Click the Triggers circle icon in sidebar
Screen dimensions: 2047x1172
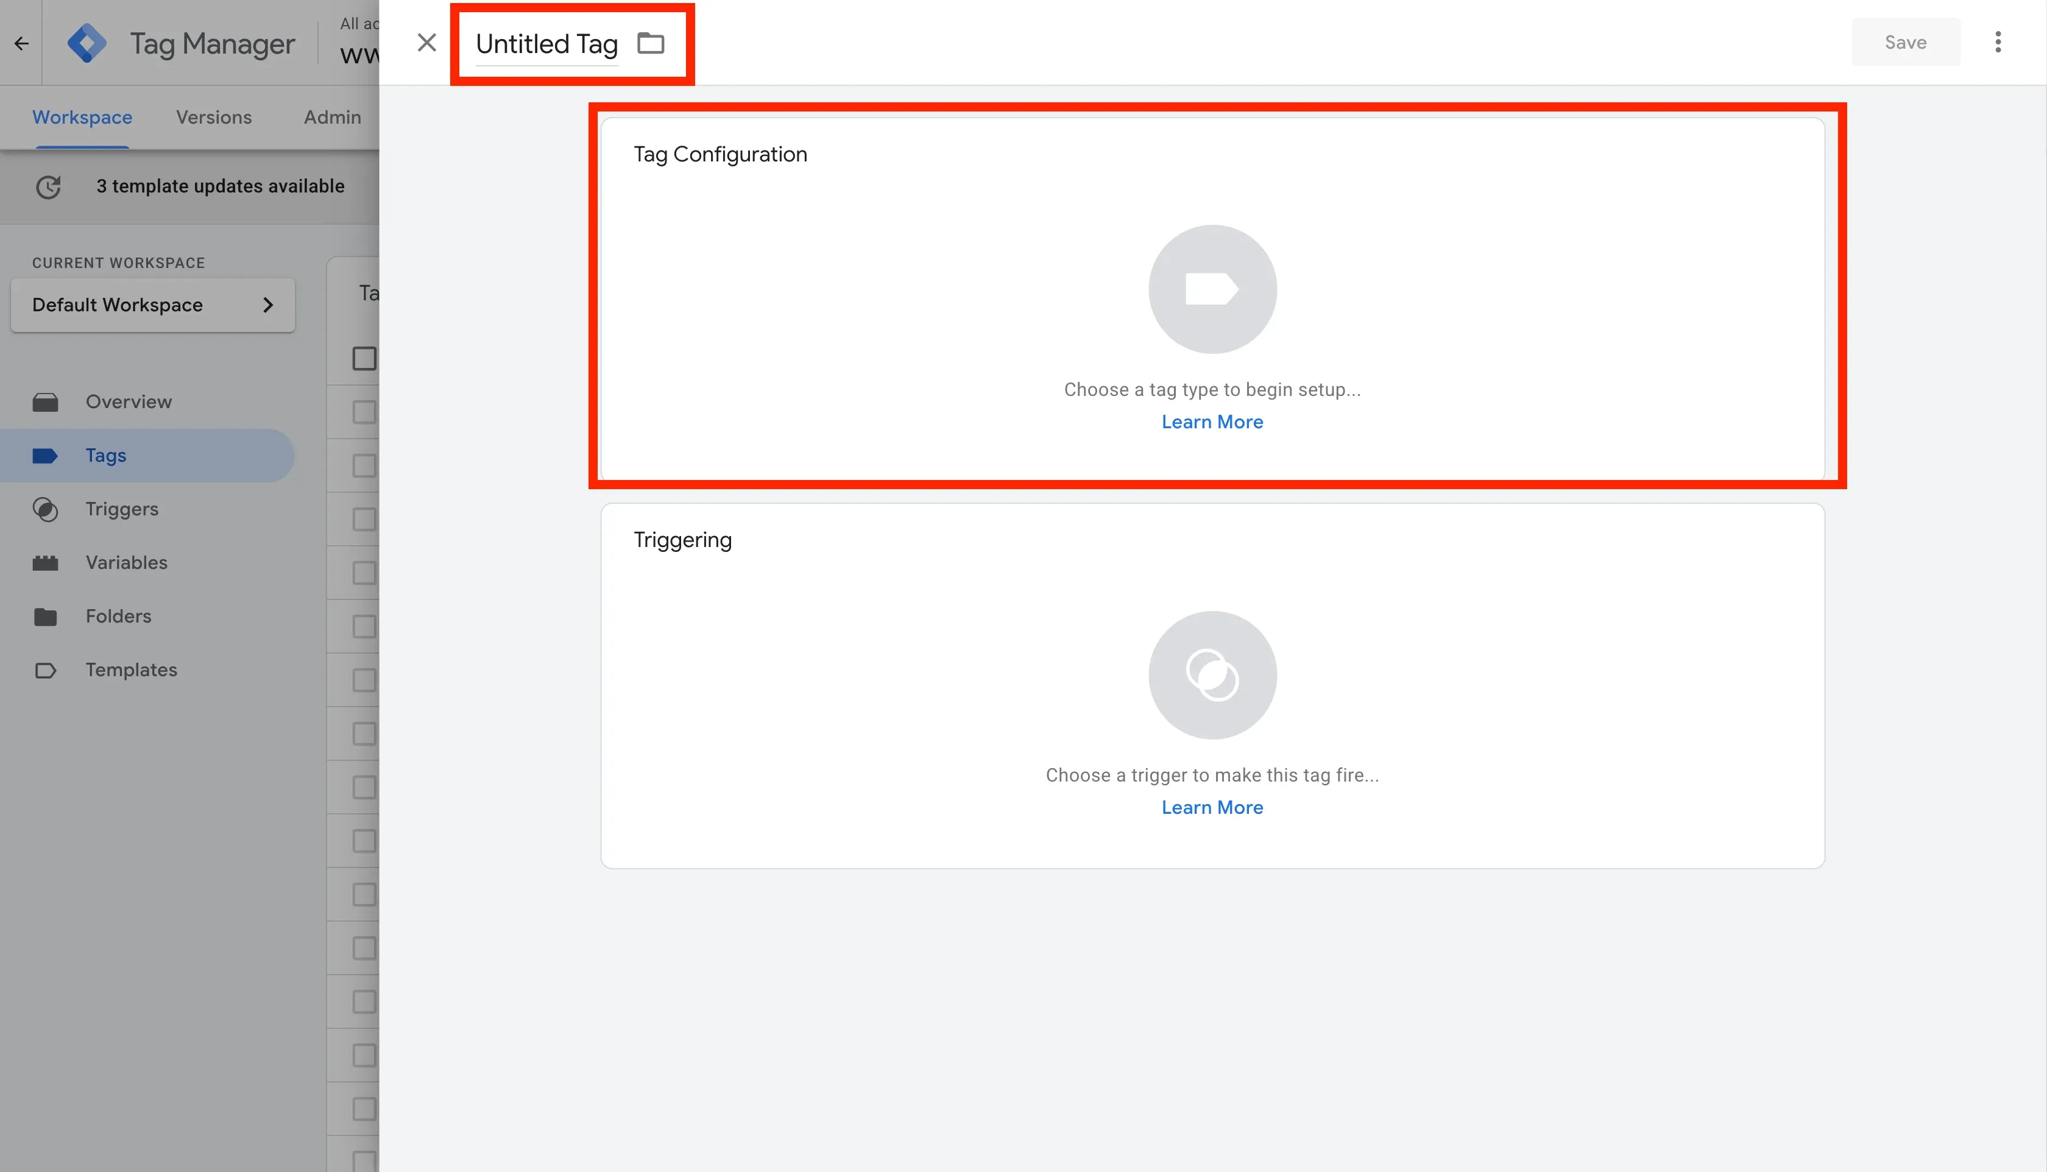click(45, 509)
